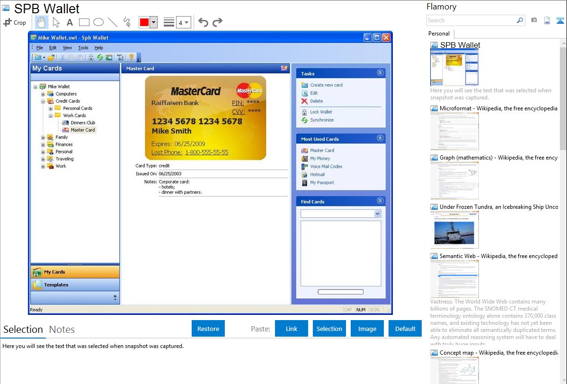Switch to the Notes tab
This screenshot has width=567, height=384.
click(62, 330)
